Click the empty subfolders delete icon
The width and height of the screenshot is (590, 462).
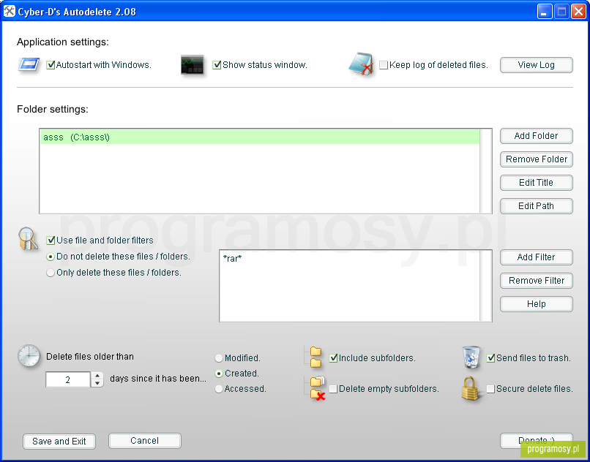coord(316,388)
